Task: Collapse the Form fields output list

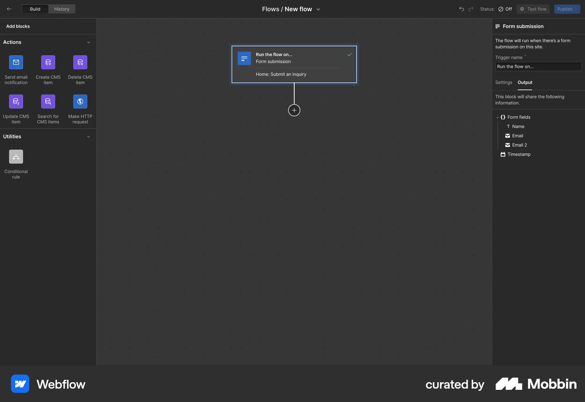Action: [x=498, y=117]
